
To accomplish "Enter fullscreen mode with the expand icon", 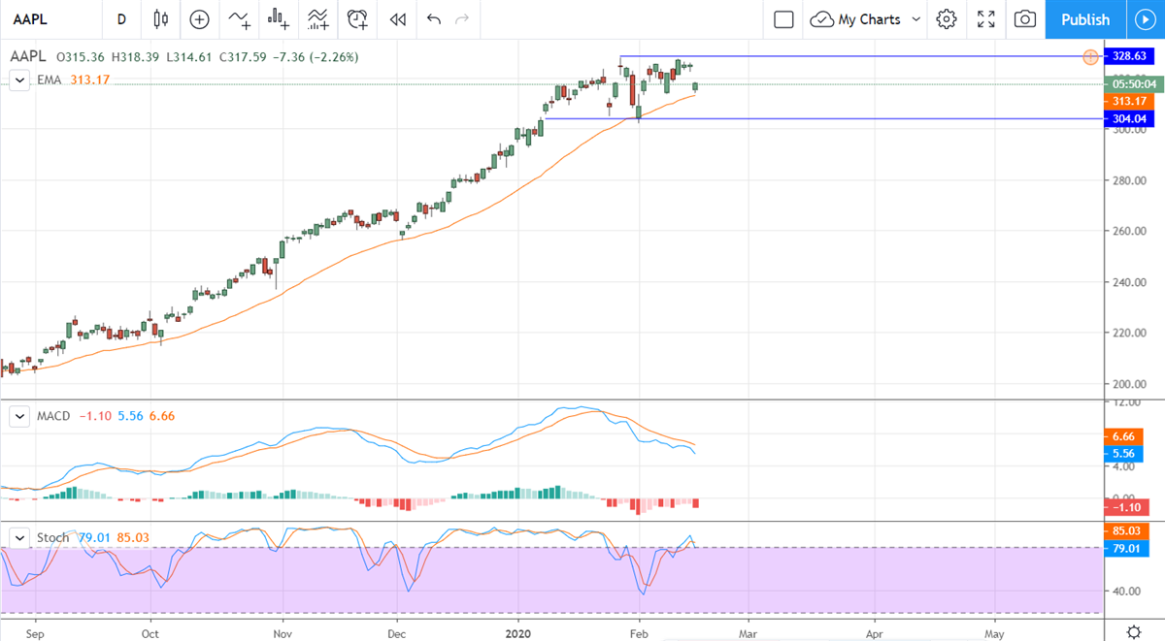I will point(986,19).
